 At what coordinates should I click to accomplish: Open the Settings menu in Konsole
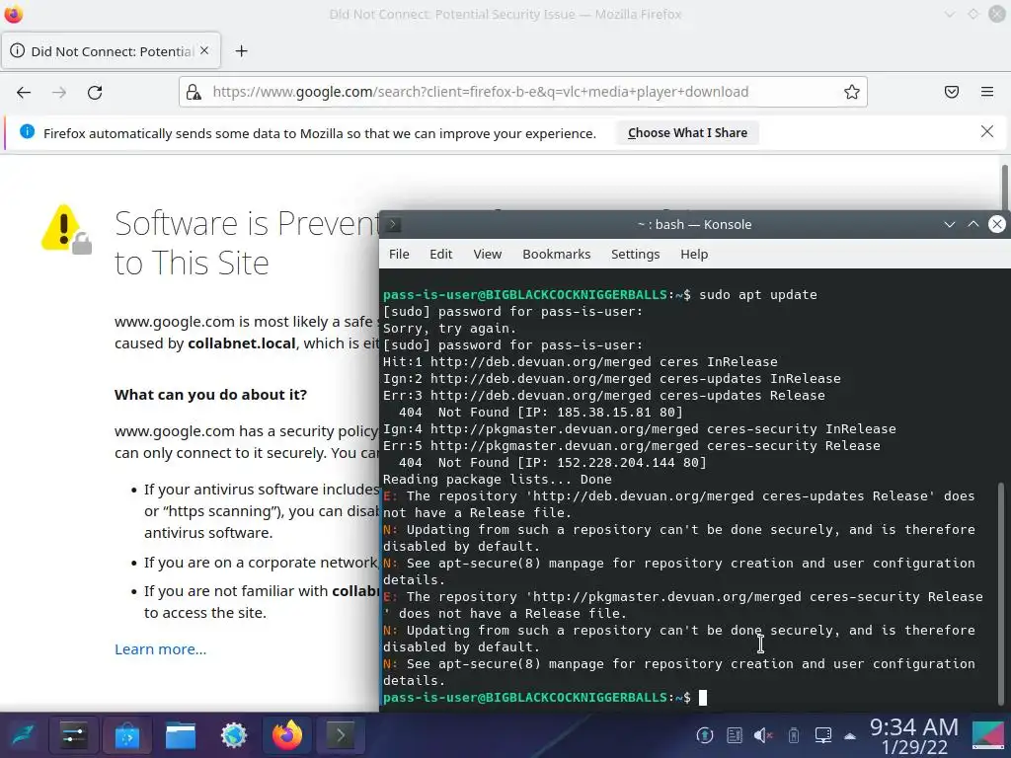click(635, 254)
